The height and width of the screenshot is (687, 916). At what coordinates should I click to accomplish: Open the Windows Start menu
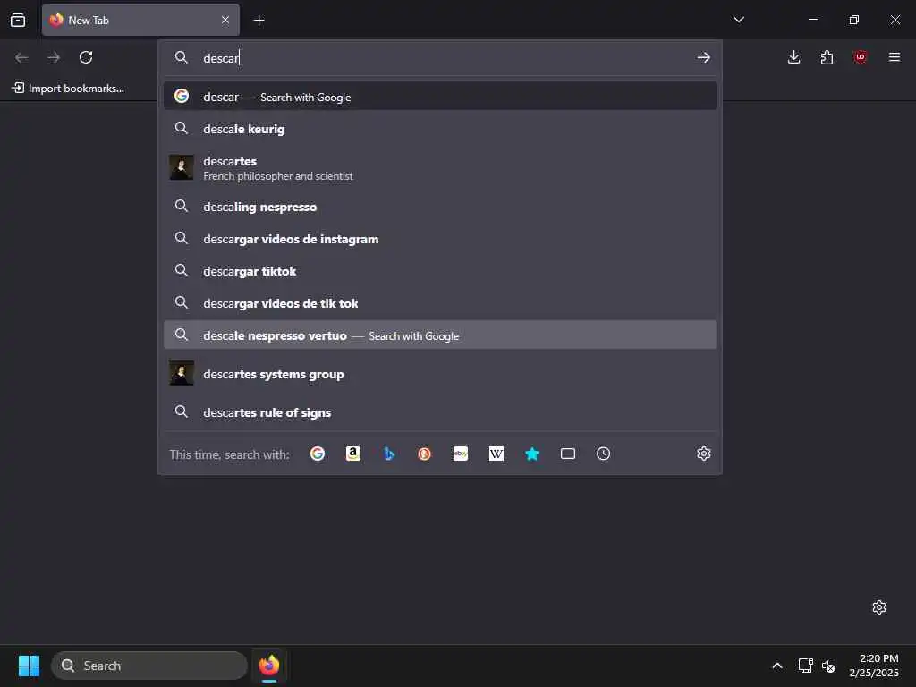(29, 666)
